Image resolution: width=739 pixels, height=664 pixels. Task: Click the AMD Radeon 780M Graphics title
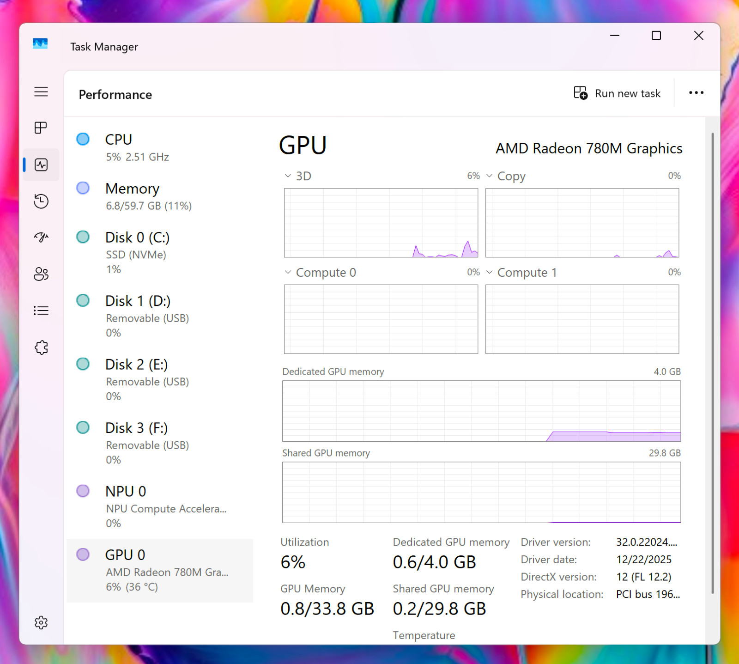pos(589,148)
